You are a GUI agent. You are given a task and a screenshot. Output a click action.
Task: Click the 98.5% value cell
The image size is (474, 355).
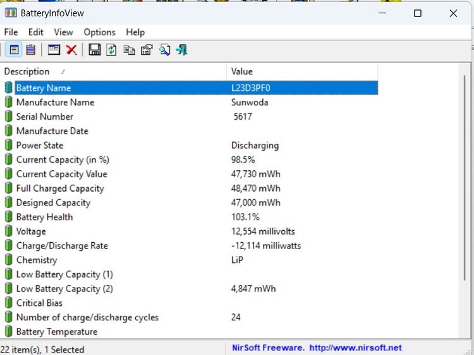click(x=243, y=160)
